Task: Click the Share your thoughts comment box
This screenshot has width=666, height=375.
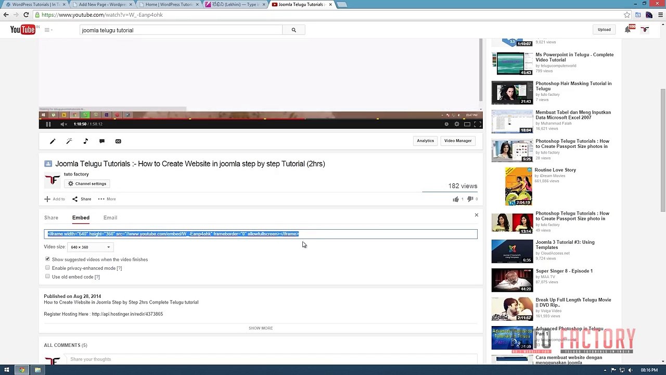Action: (271, 359)
